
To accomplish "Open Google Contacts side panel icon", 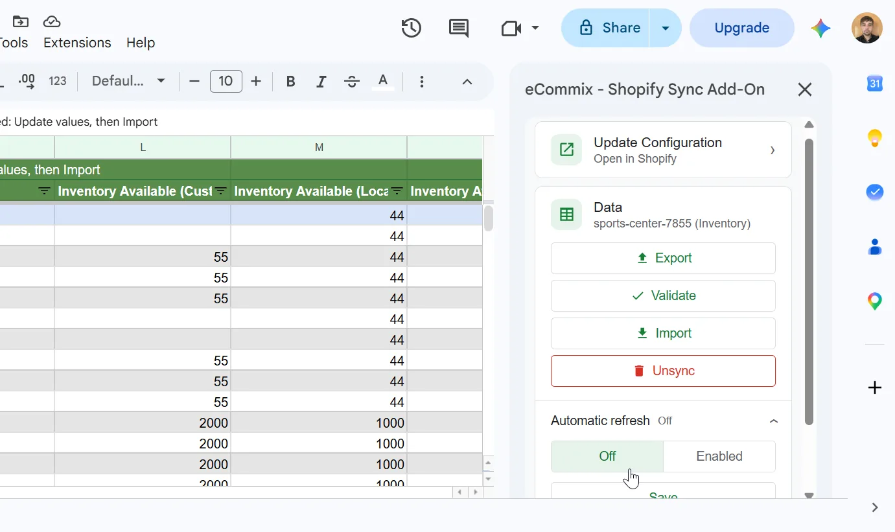I will [875, 246].
